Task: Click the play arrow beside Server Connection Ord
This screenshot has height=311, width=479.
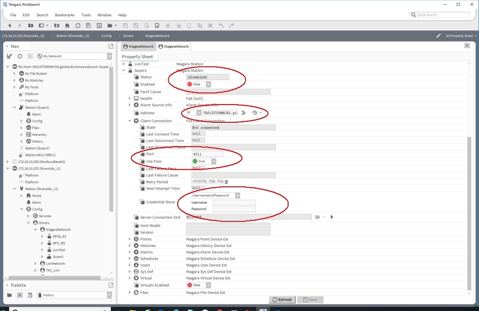Action: point(332,217)
